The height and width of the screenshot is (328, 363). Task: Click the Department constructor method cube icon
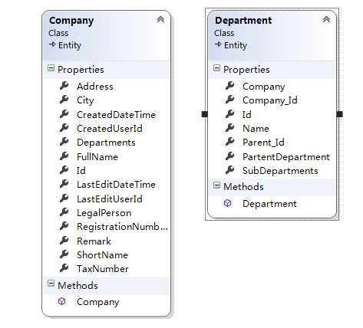coord(227,203)
